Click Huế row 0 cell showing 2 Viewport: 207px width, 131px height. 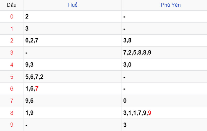[73, 17]
